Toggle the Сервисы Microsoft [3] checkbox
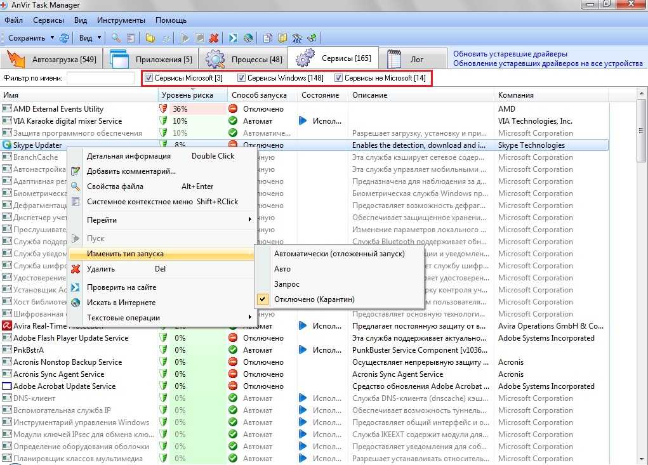648x465 pixels. pos(149,77)
